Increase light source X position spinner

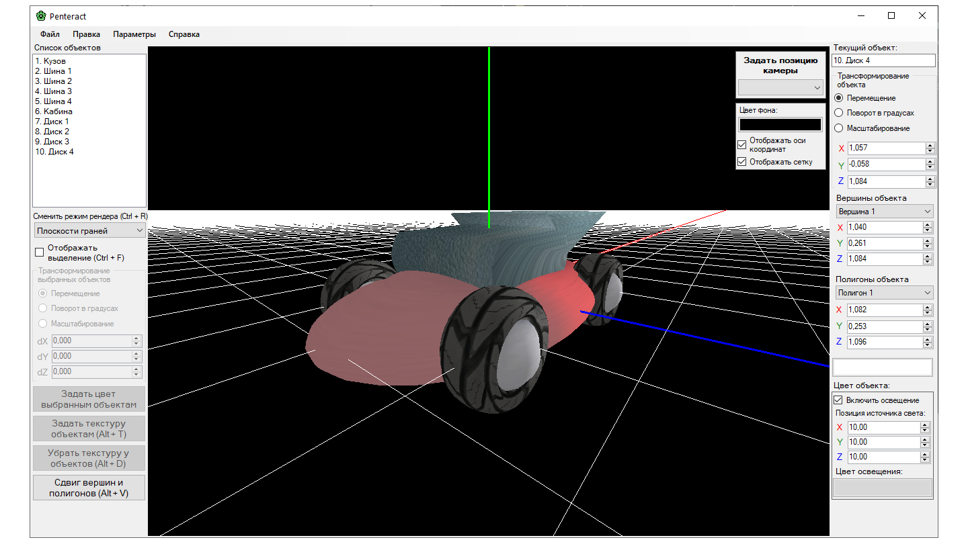click(925, 424)
